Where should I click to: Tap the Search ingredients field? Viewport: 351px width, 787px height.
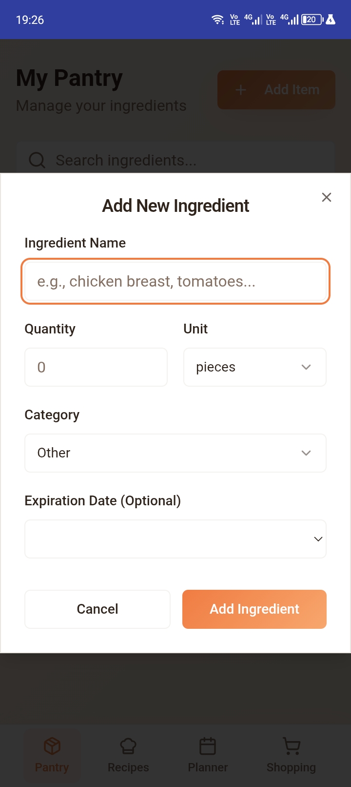click(x=185, y=160)
